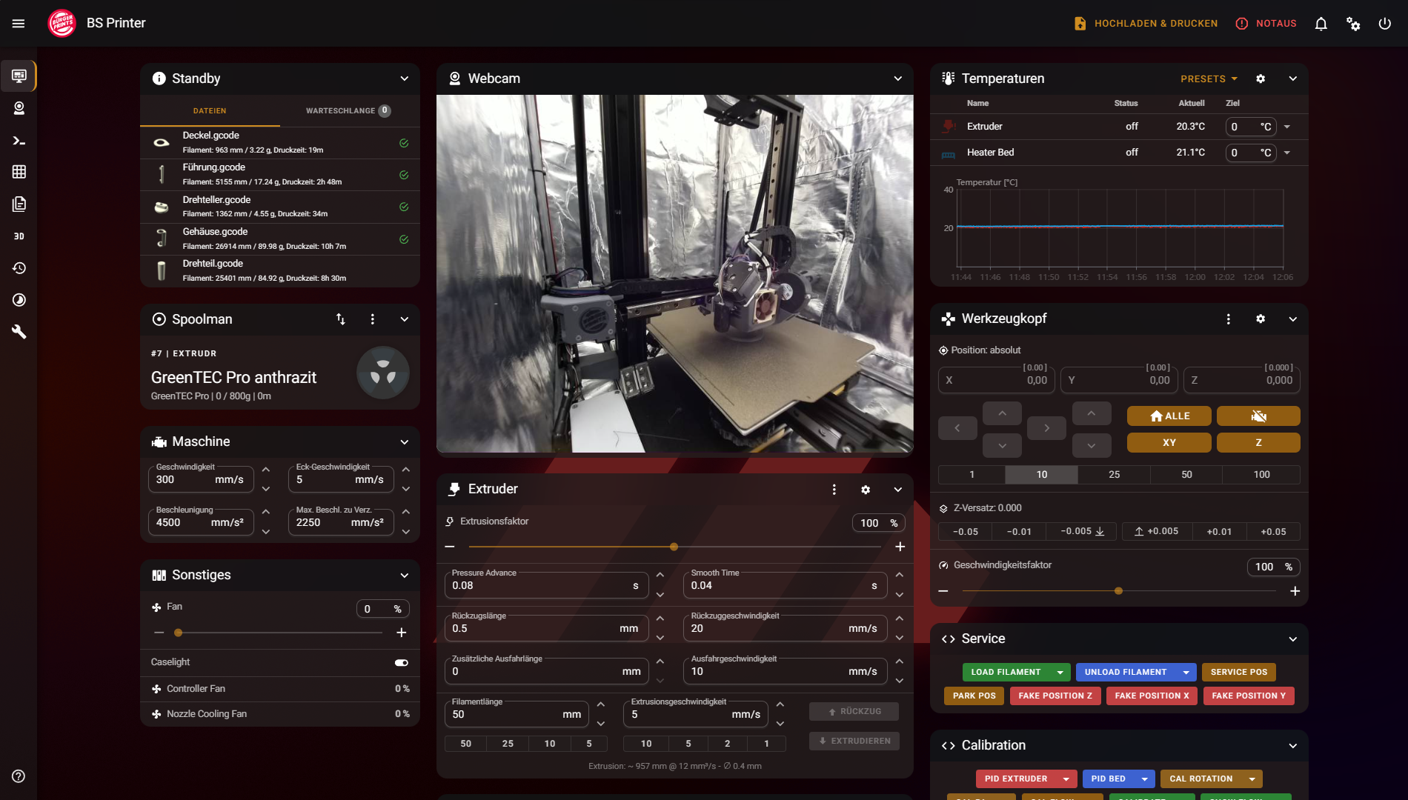Toggle the Caselight switch

pyautogui.click(x=401, y=662)
